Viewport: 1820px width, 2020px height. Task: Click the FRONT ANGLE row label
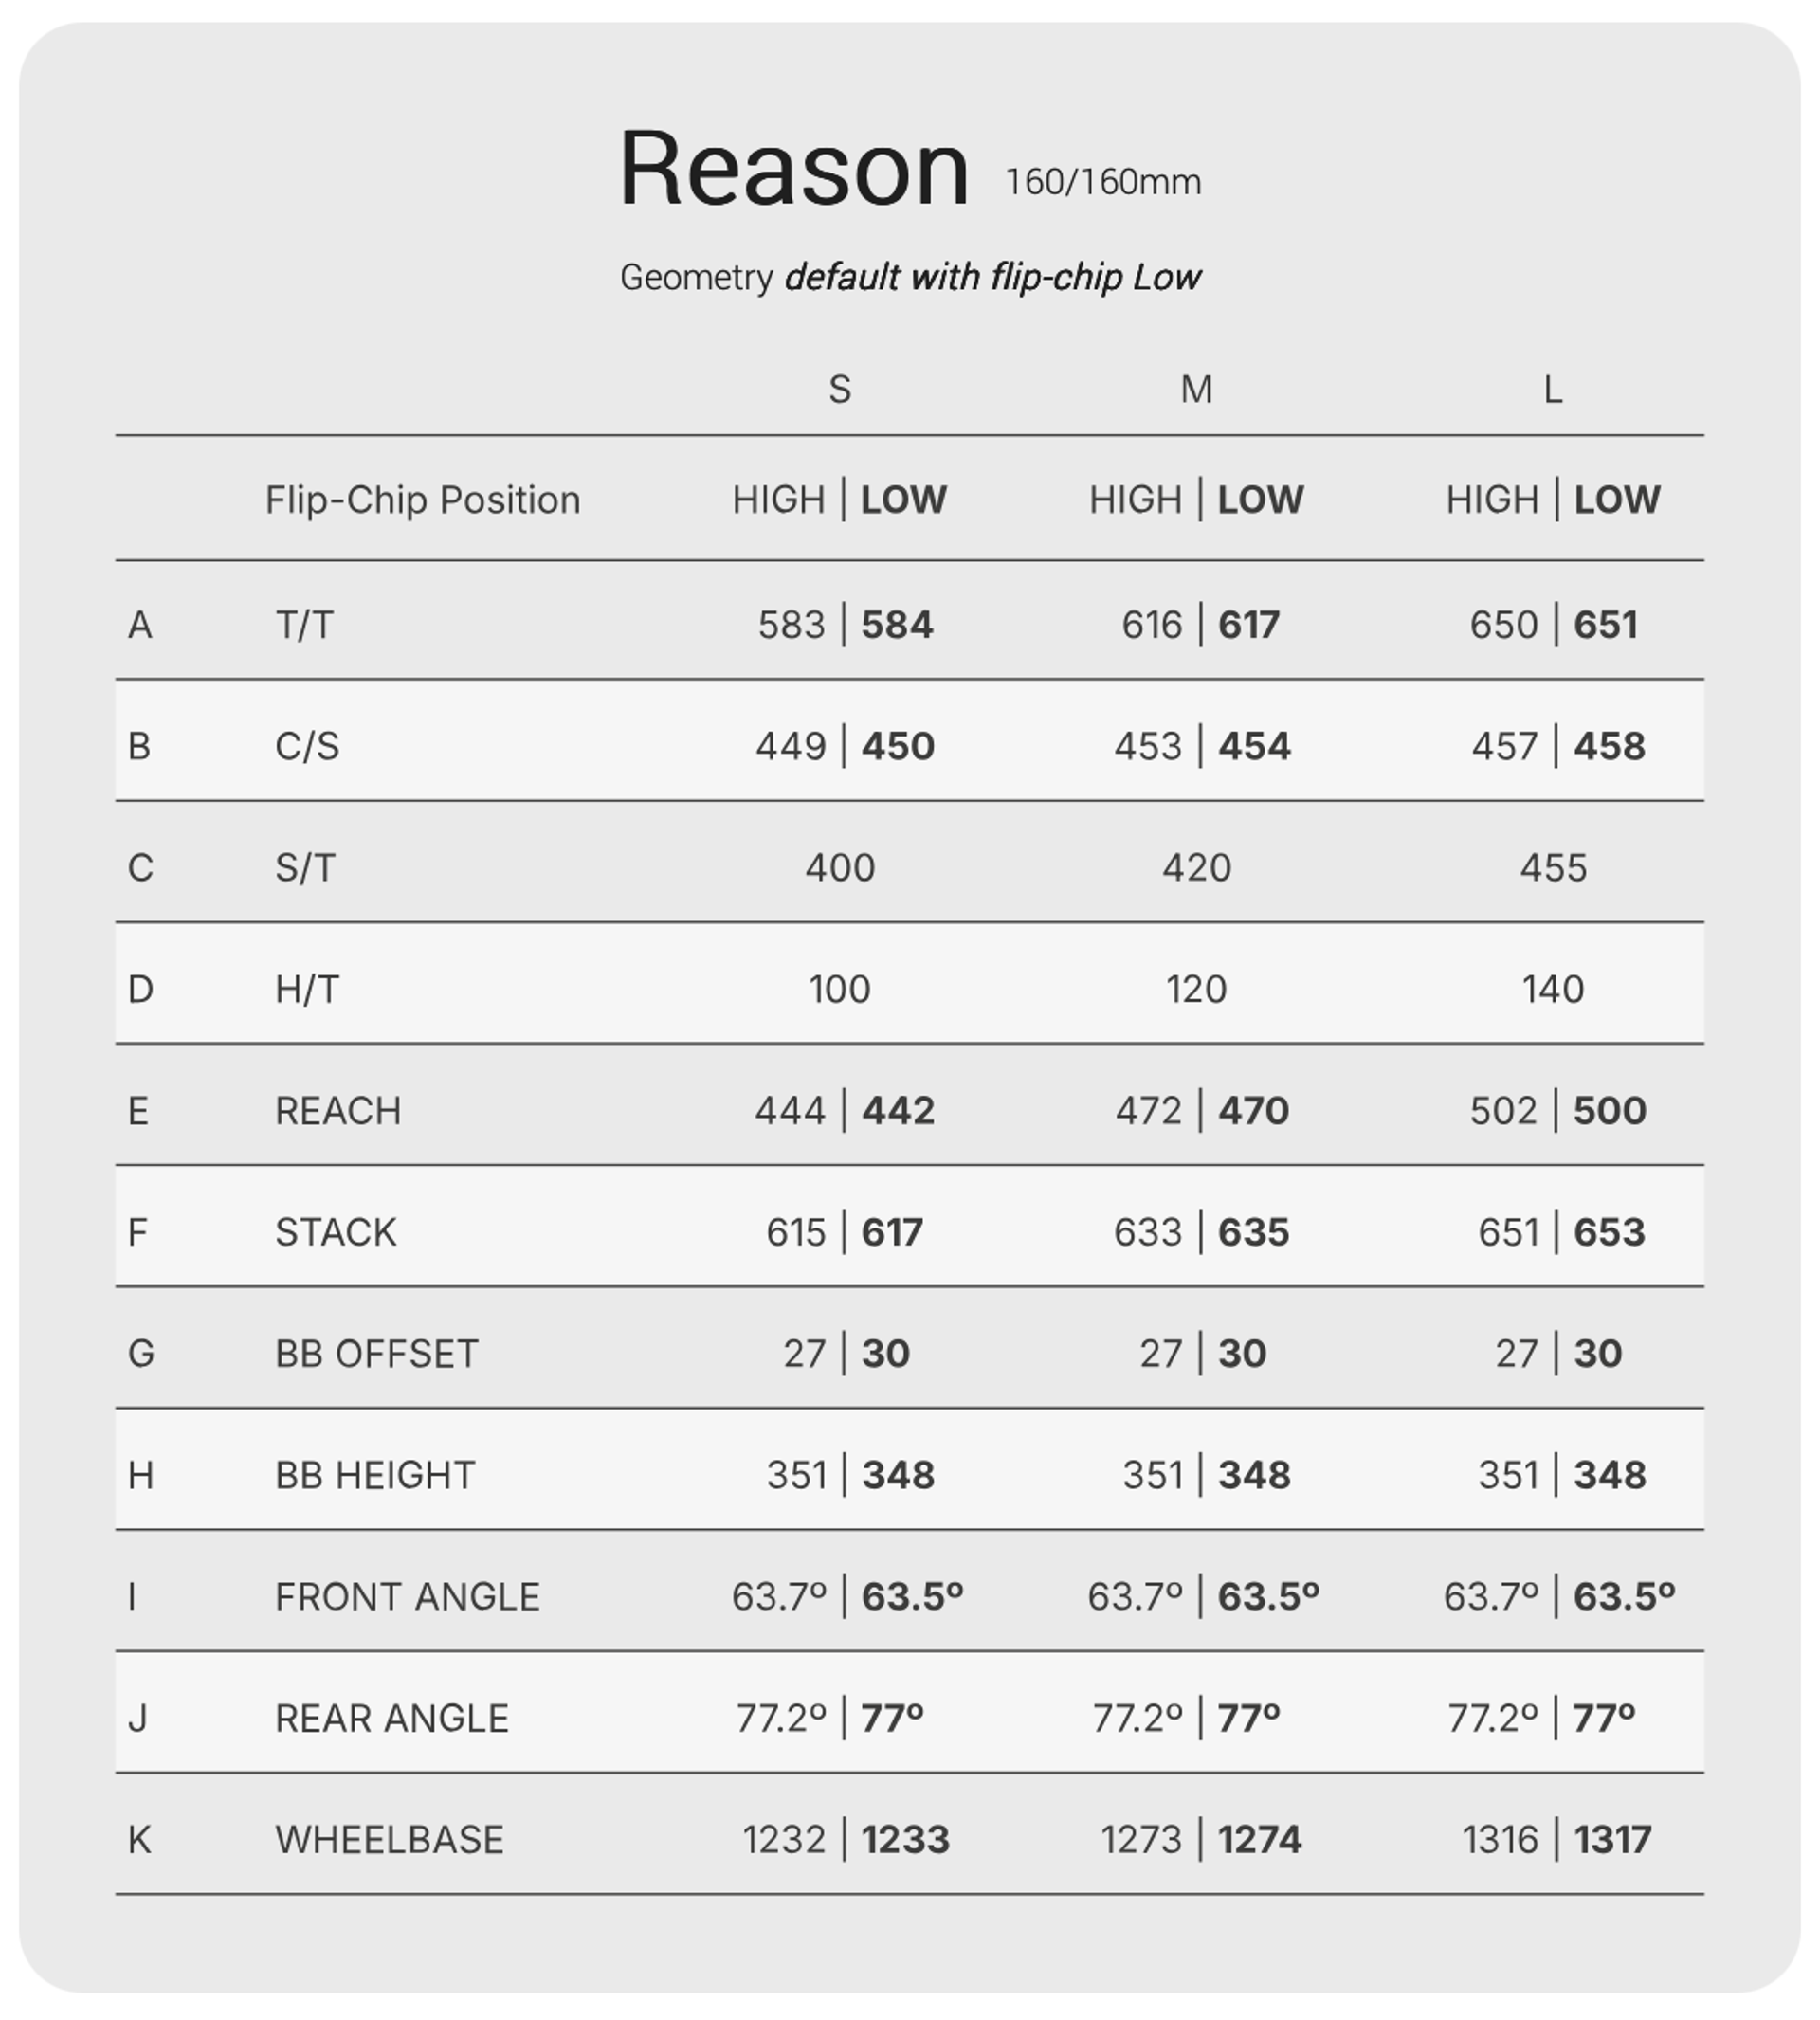[407, 1597]
